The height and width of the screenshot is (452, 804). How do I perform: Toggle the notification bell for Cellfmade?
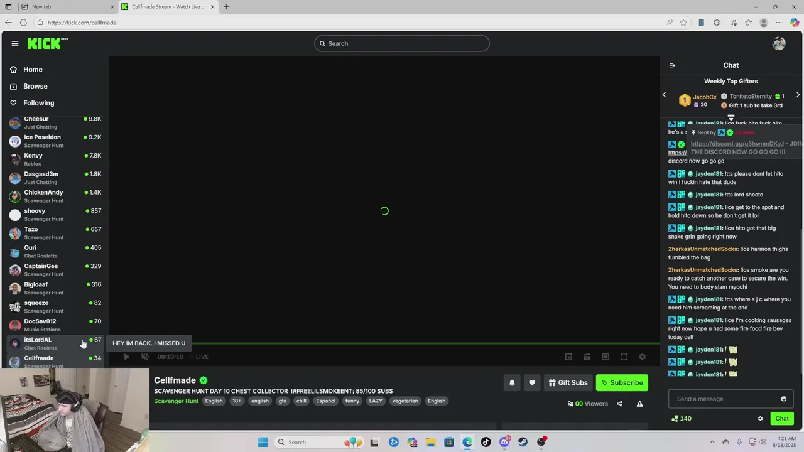coord(512,382)
